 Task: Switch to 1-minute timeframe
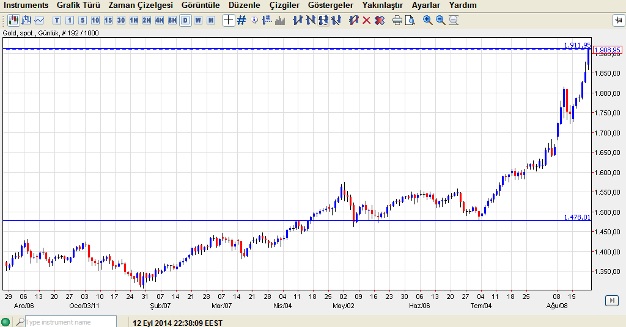click(70, 20)
